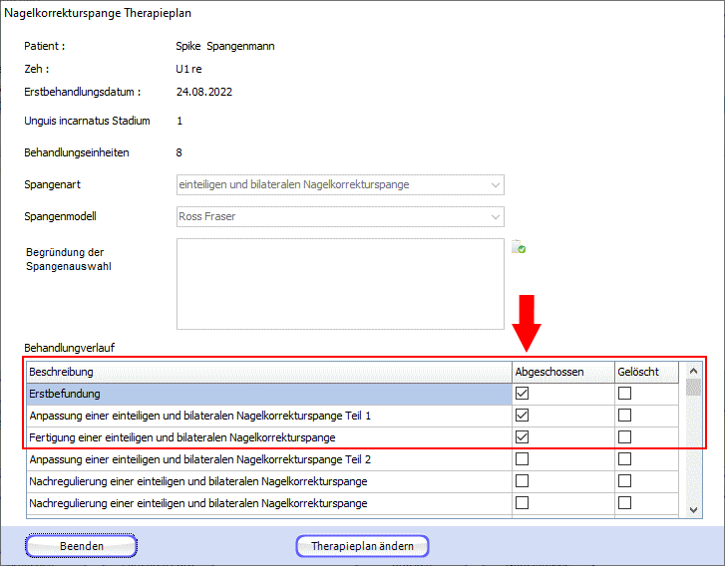The width and height of the screenshot is (725, 566).
Task: Check Abgeschlossen for Anpassung Teil 2 row
Action: pos(522,459)
